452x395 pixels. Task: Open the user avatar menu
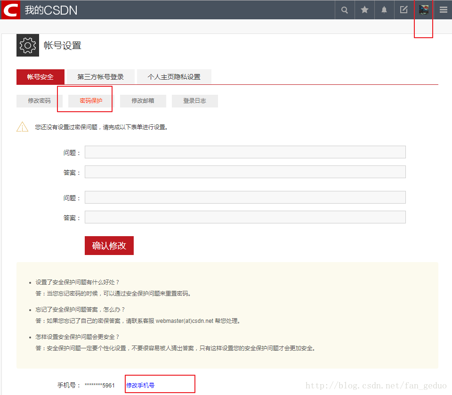(x=423, y=10)
